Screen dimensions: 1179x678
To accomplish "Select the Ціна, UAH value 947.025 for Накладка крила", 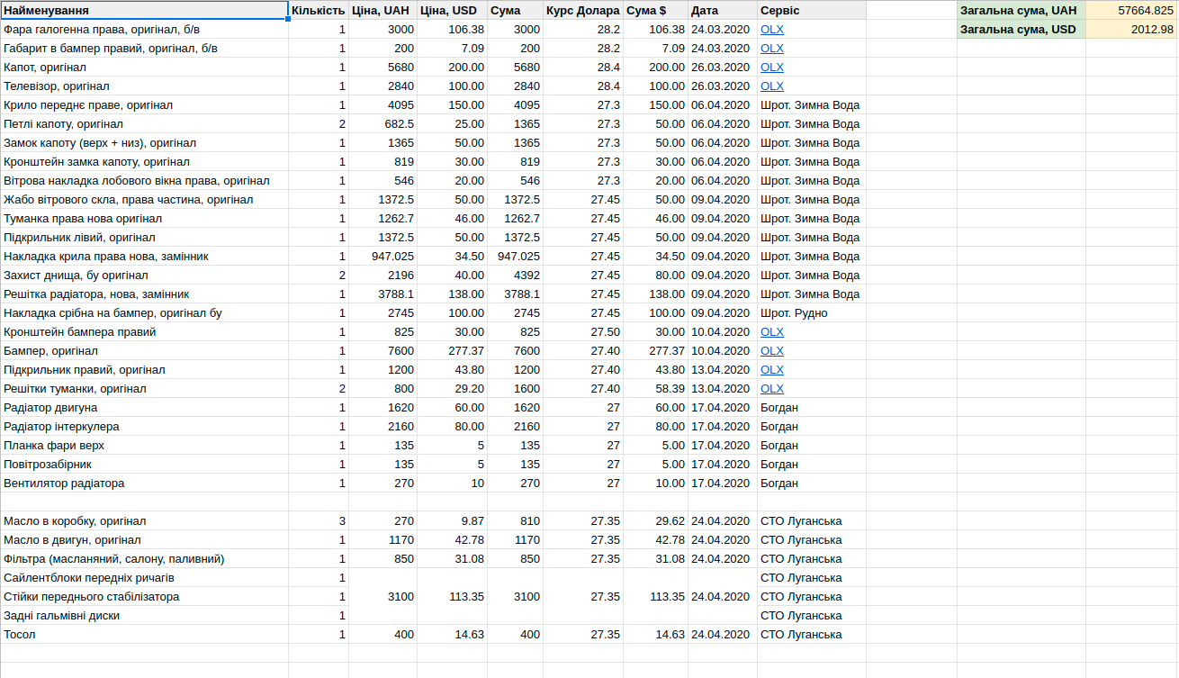I will click(x=382, y=256).
